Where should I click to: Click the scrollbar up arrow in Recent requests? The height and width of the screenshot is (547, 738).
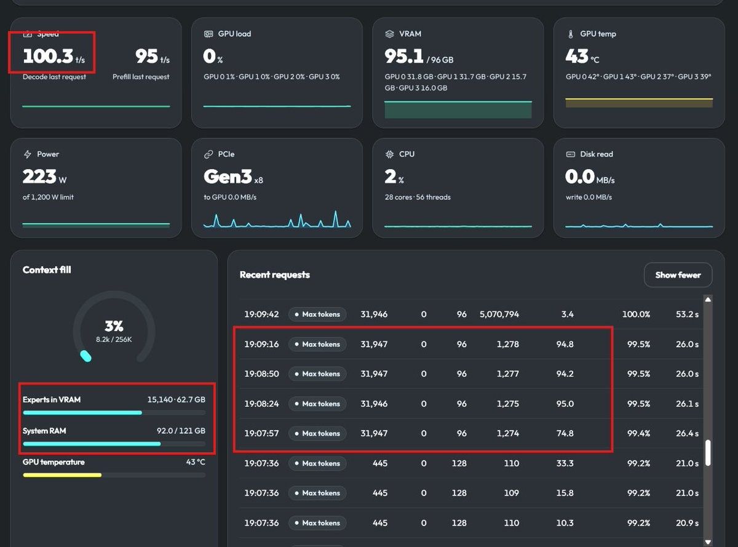pos(708,300)
